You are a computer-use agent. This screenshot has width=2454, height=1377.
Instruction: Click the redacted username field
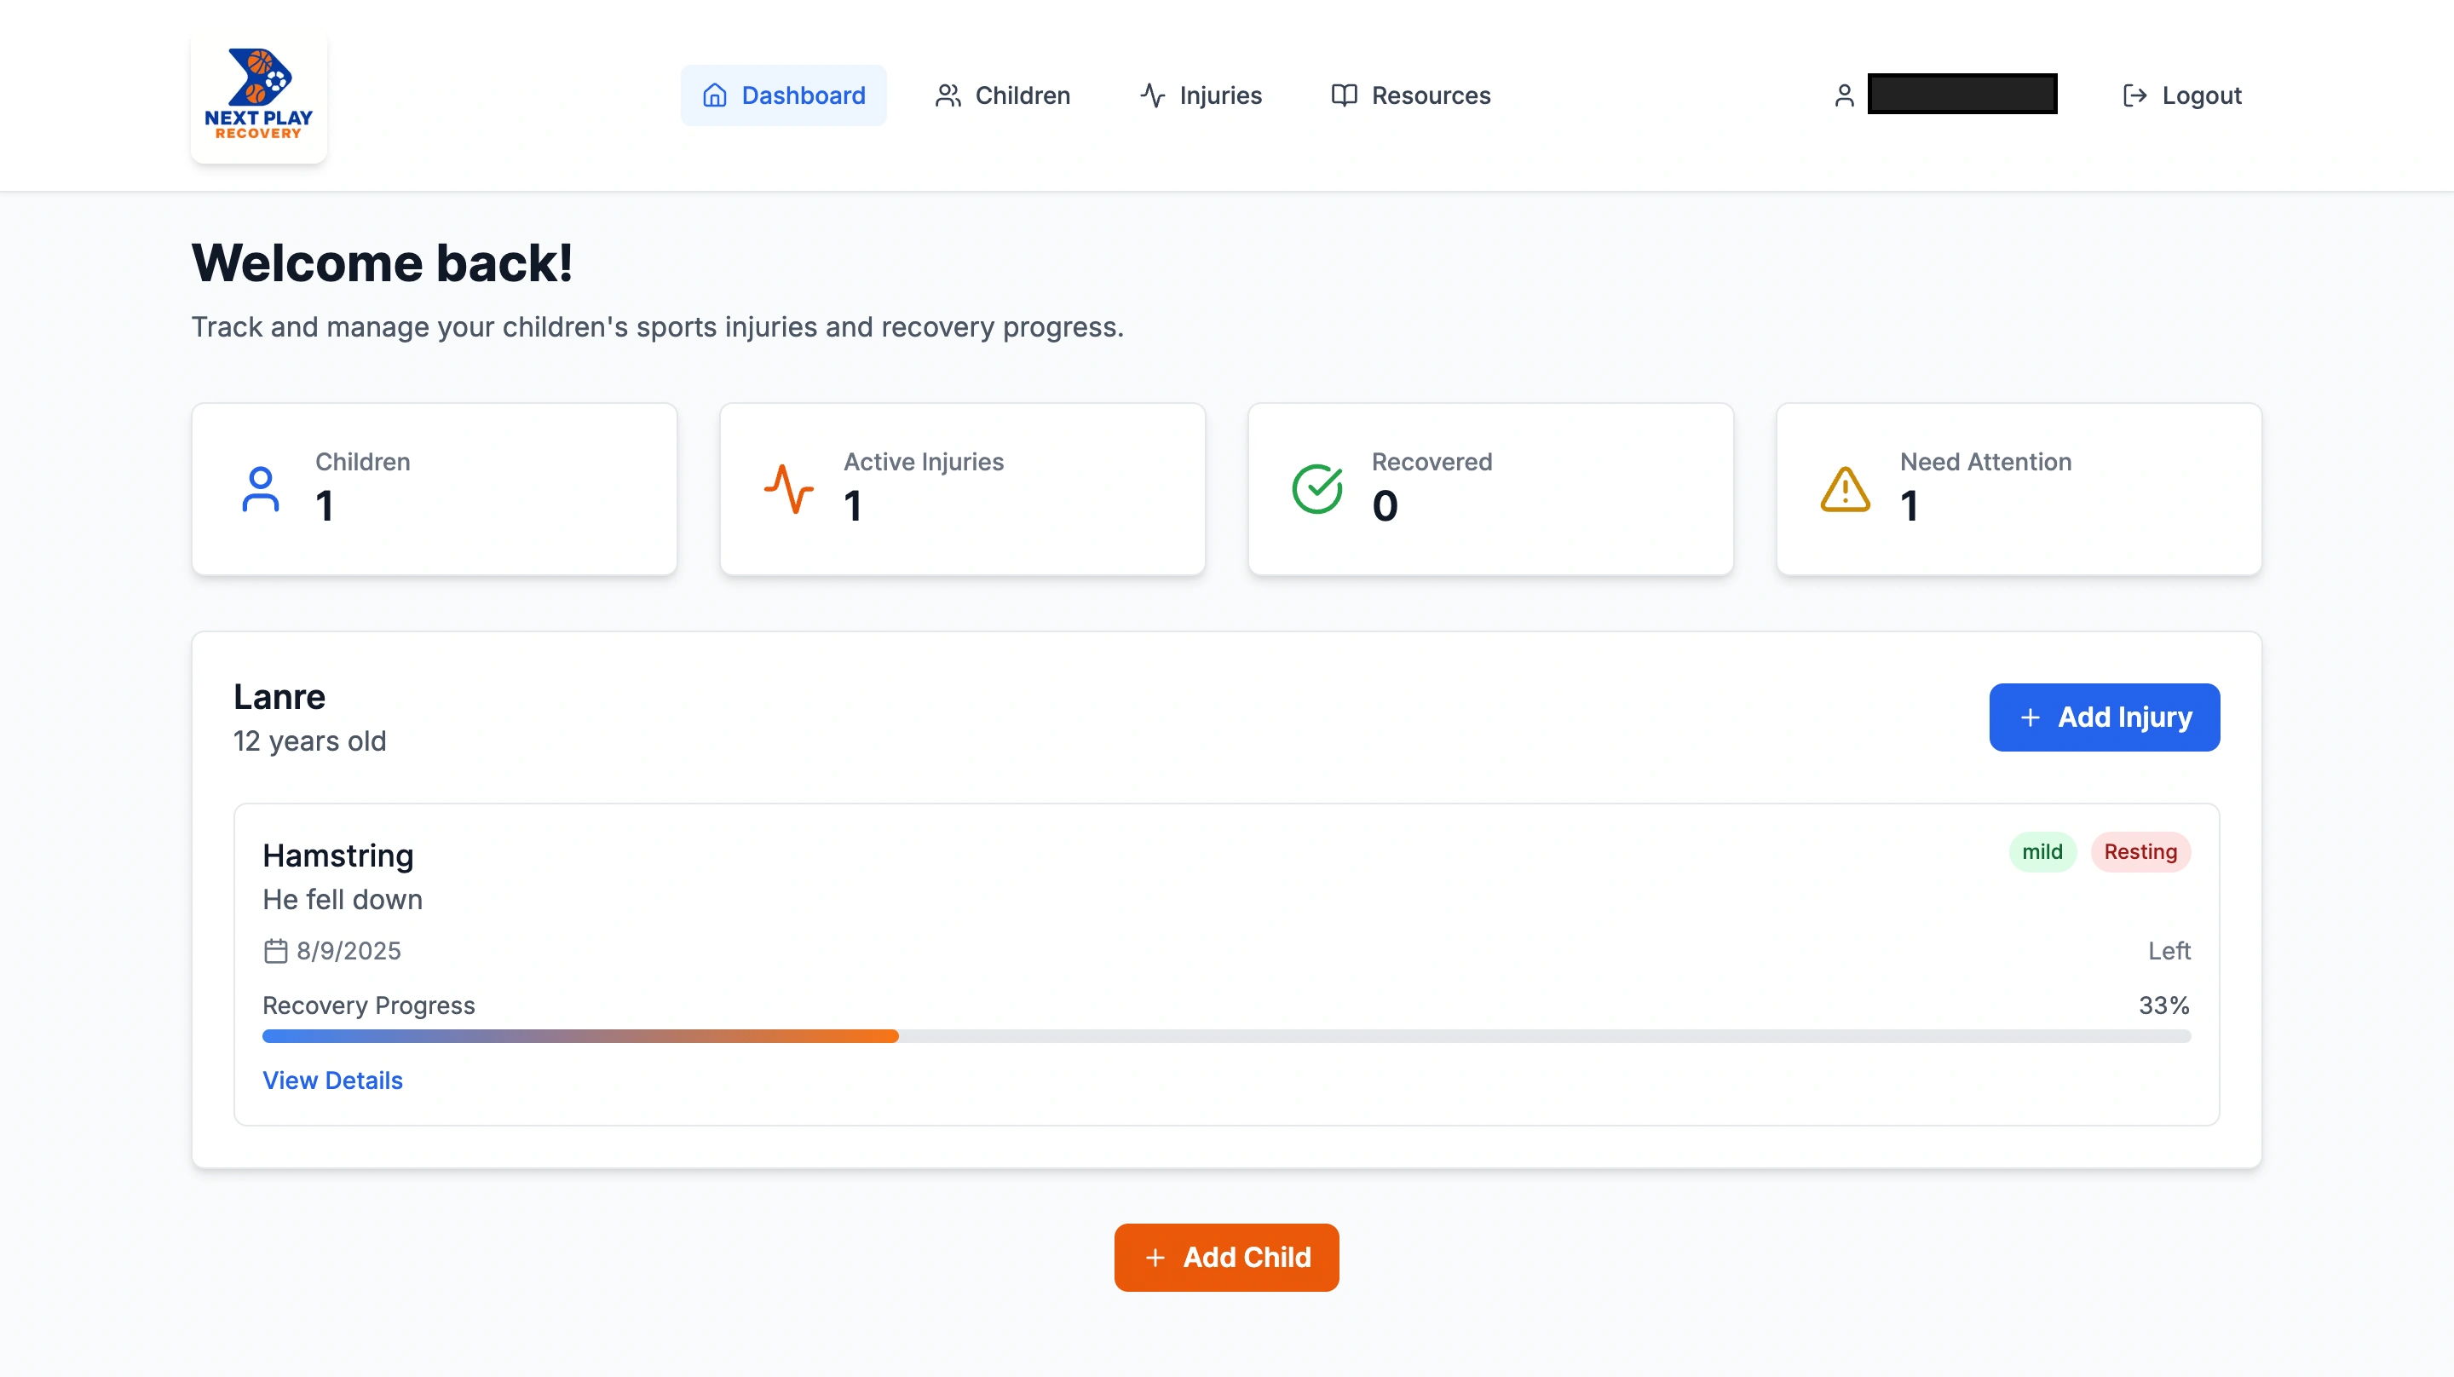pyautogui.click(x=1961, y=94)
